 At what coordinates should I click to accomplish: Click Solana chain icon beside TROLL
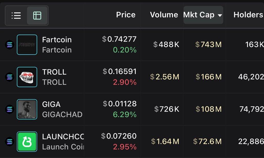[10, 77]
